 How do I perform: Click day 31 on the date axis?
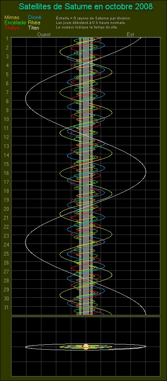click(x=7, y=307)
